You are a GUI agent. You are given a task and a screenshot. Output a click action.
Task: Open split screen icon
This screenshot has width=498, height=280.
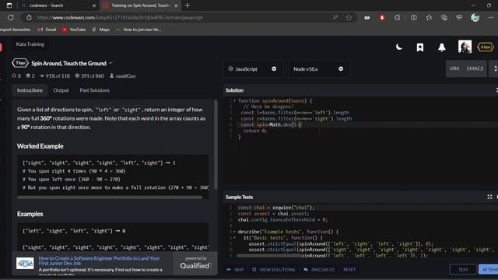pyautogui.click(x=413, y=17)
